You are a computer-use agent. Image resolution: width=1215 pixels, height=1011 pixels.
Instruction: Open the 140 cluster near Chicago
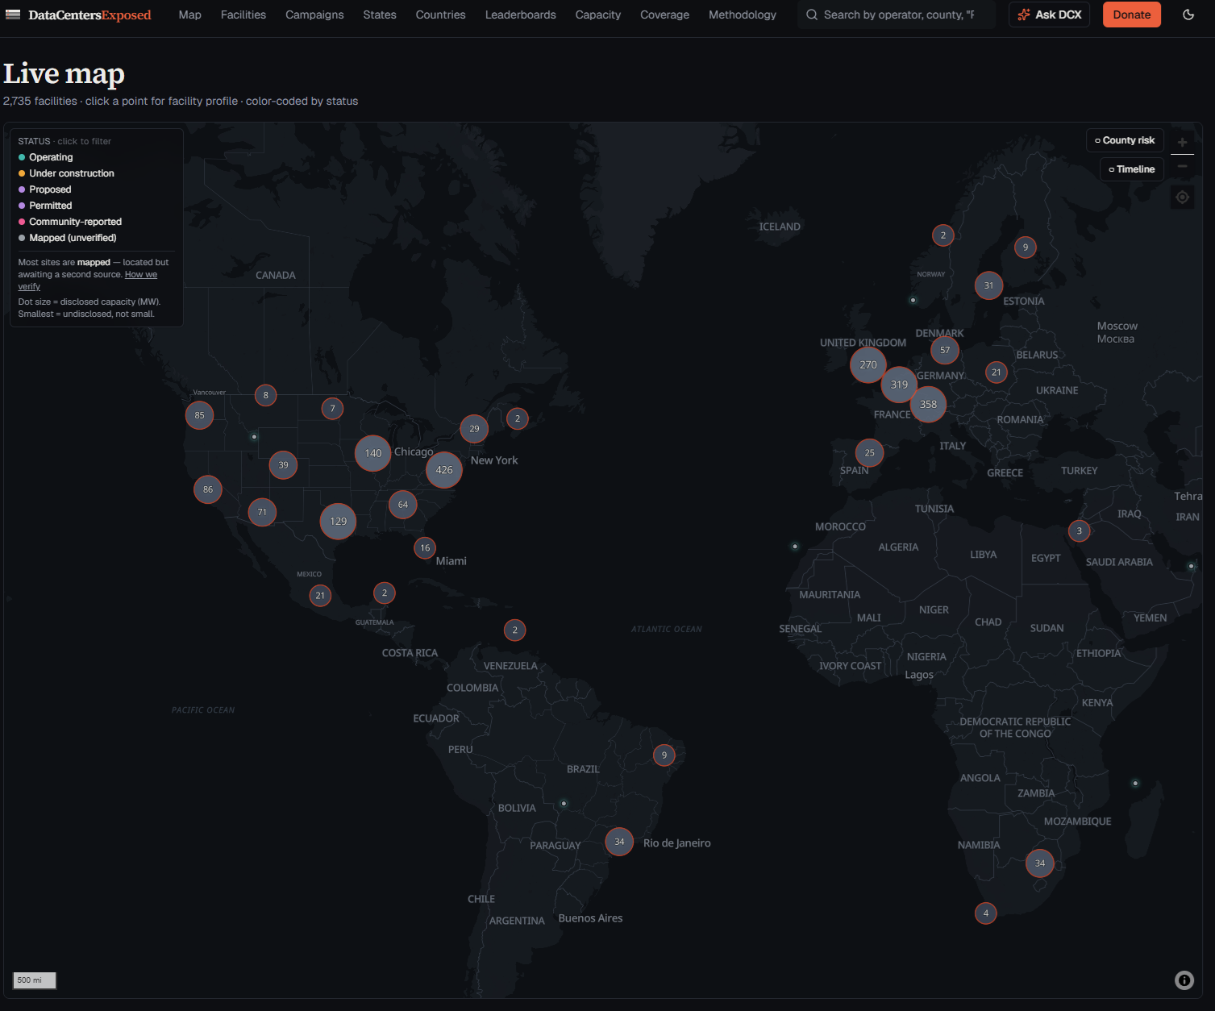(x=373, y=453)
